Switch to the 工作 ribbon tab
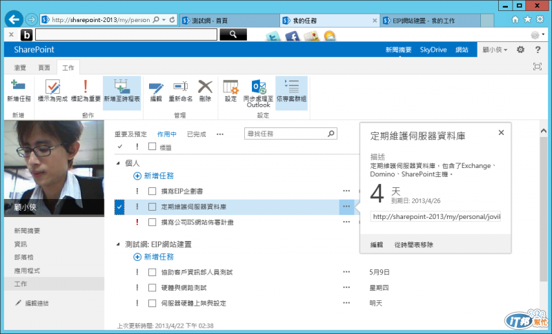This screenshot has width=552, height=334. click(x=68, y=67)
